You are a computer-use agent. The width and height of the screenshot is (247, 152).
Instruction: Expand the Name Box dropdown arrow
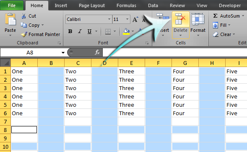click(x=63, y=53)
